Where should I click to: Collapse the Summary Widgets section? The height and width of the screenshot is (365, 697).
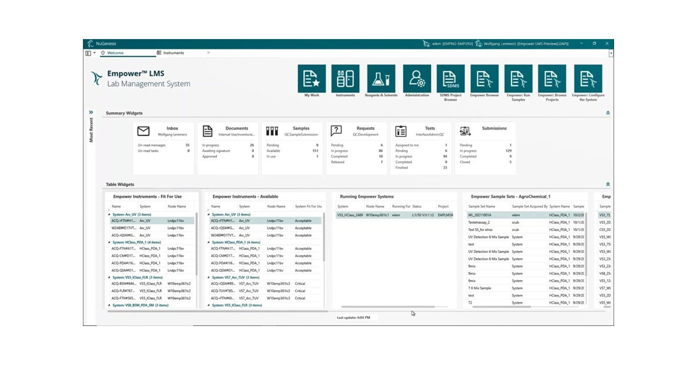(x=608, y=113)
